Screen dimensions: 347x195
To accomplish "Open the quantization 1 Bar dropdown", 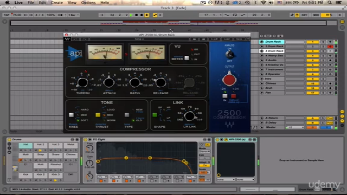I will click(74, 15).
